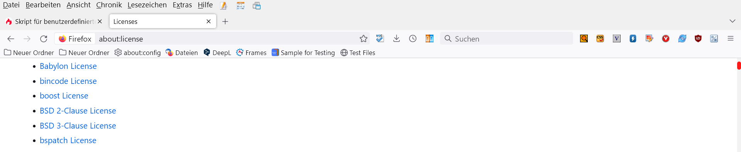Open the BSD 3-Clause License link
The height and width of the screenshot is (152, 741).
[x=78, y=126]
